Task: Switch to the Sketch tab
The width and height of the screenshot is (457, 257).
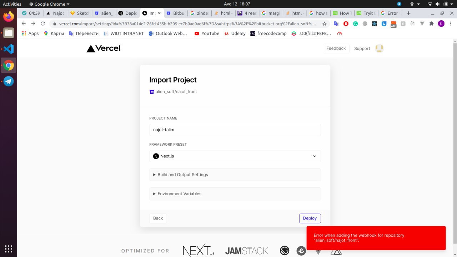Action: pos(80,13)
